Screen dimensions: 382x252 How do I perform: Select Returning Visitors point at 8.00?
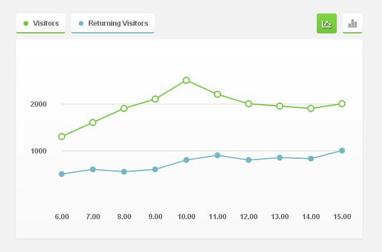[124, 172]
